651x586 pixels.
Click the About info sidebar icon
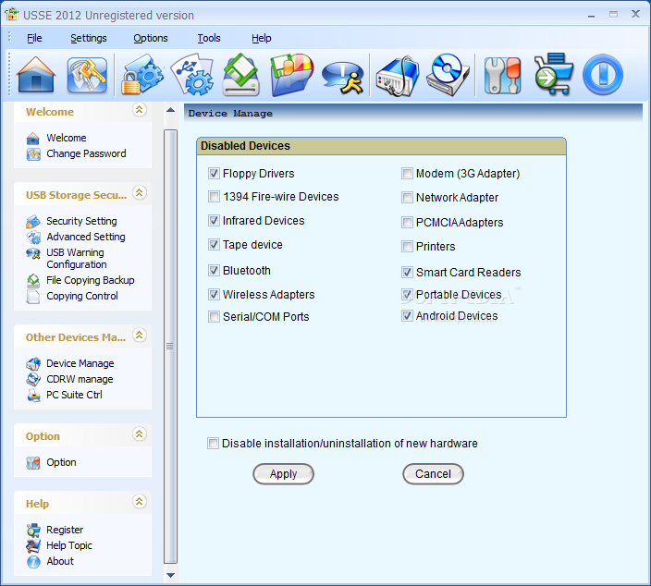pyautogui.click(x=33, y=562)
